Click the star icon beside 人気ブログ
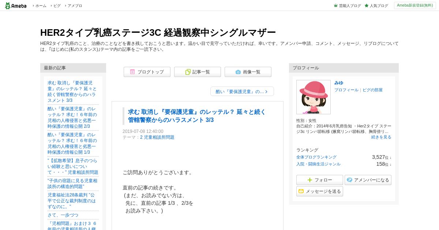 click(367, 6)
